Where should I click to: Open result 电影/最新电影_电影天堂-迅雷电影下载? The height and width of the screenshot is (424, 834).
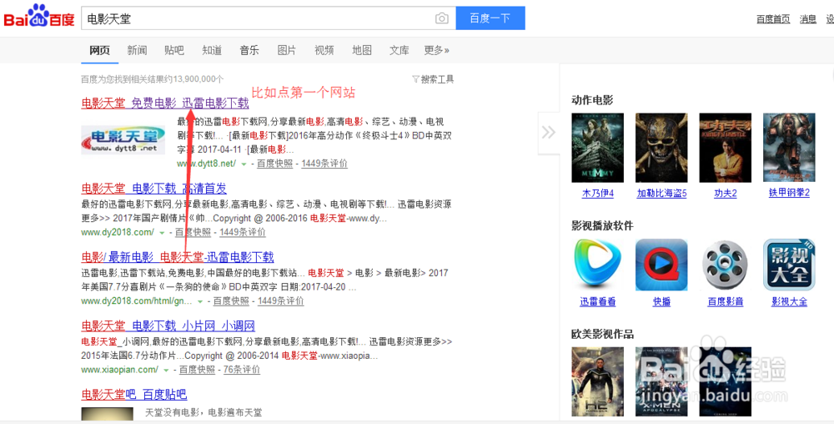pyautogui.click(x=178, y=257)
